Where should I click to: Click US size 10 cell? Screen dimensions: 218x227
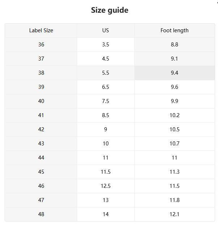tap(105, 144)
